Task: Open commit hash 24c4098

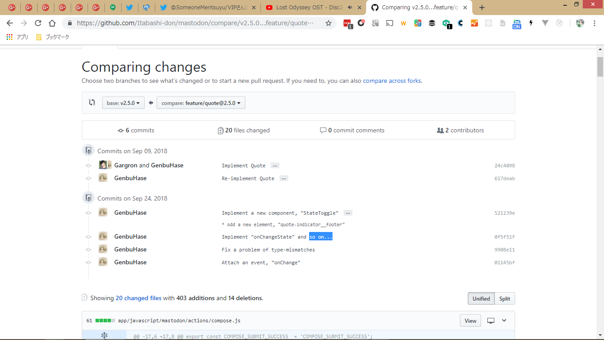Action: [504, 166]
